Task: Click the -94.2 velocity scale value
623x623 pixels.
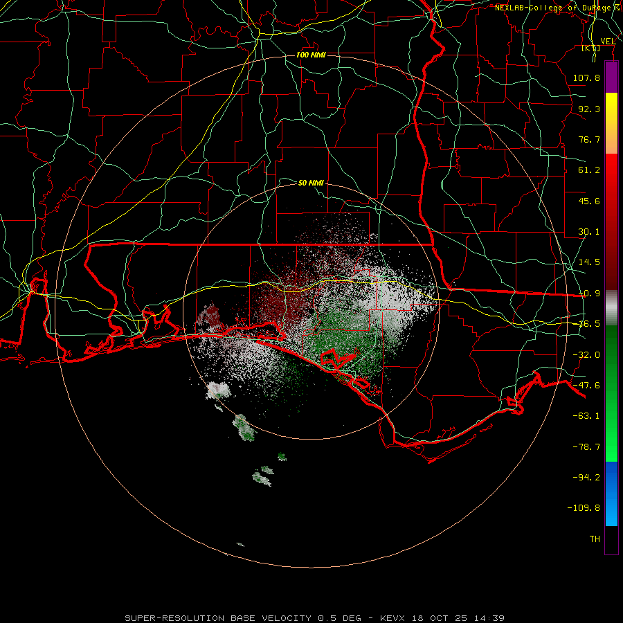Action: (x=586, y=478)
